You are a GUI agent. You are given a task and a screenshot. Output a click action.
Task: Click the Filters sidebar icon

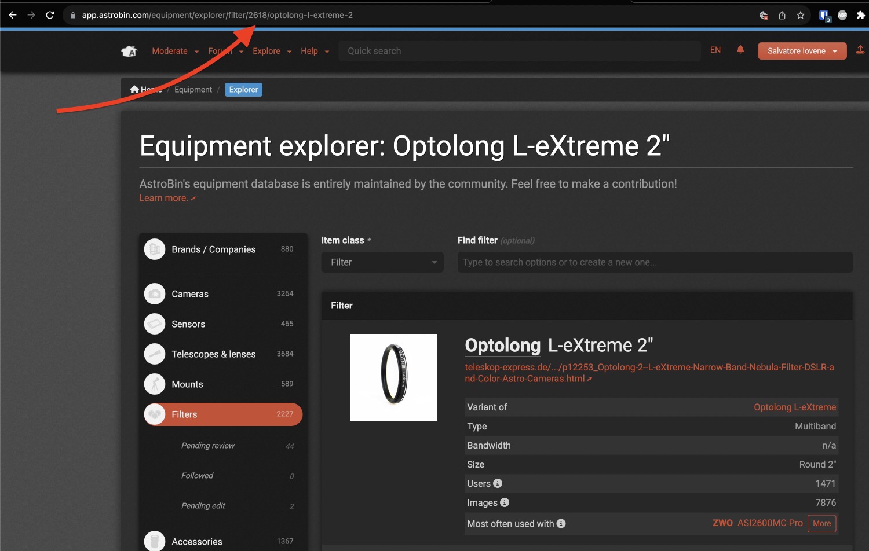point(155,414)
